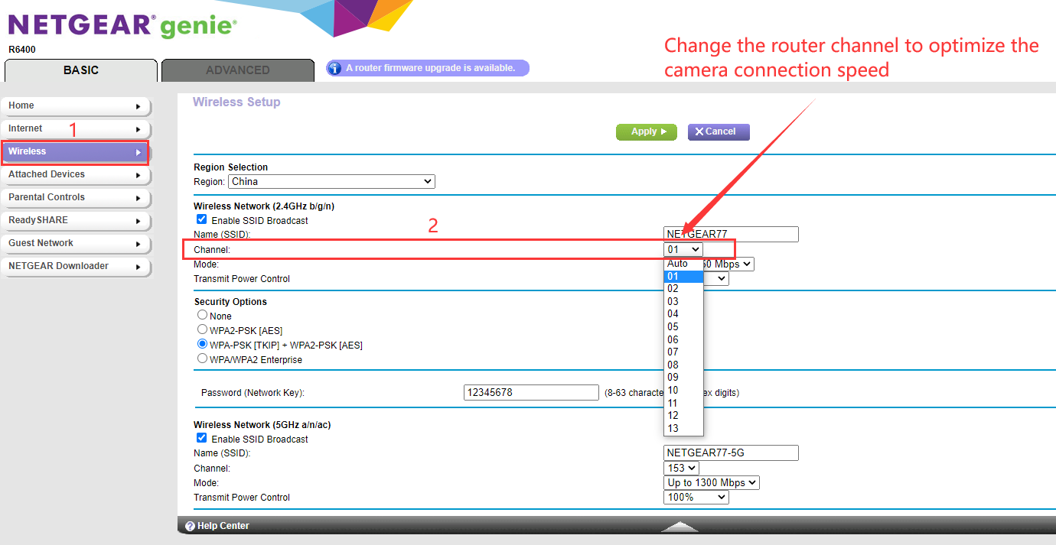
Task: Select channel 03 in the list
Action: pos(683,301)
